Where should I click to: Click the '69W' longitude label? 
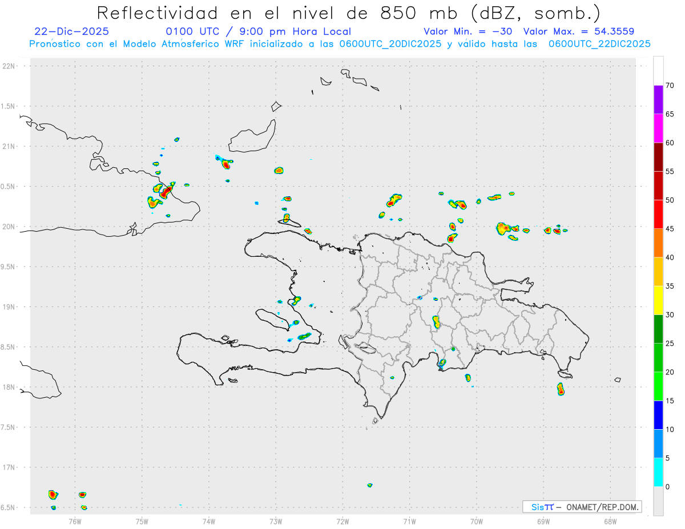[543, 521]
